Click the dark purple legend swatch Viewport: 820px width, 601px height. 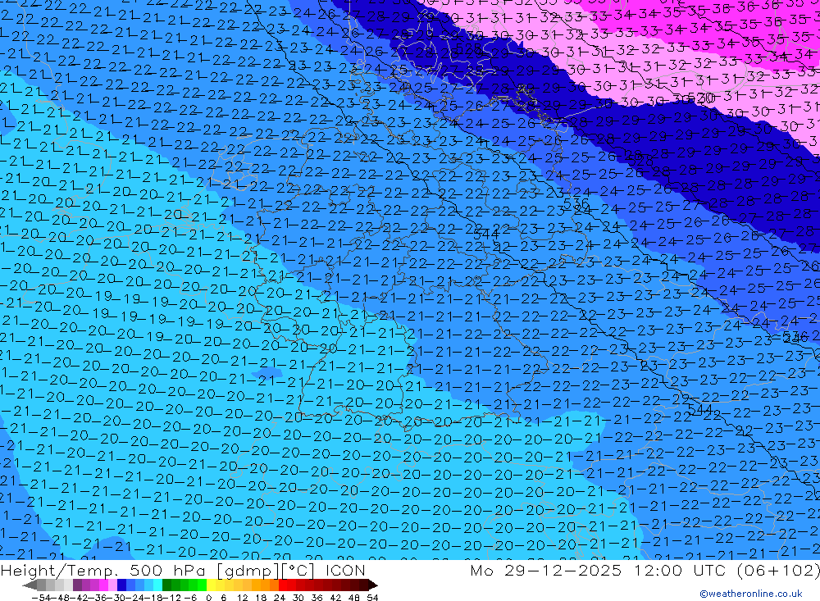(x=77, y=585)
